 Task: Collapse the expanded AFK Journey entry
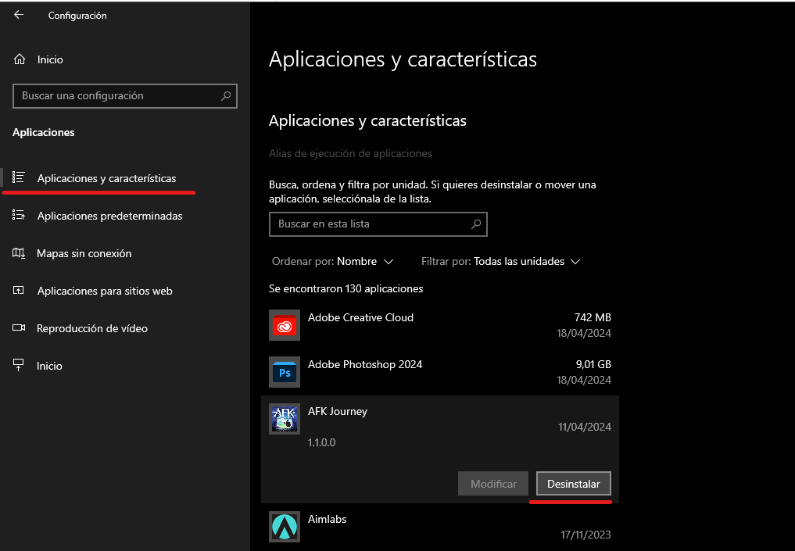pyautogui.click(x=338, y=411)
